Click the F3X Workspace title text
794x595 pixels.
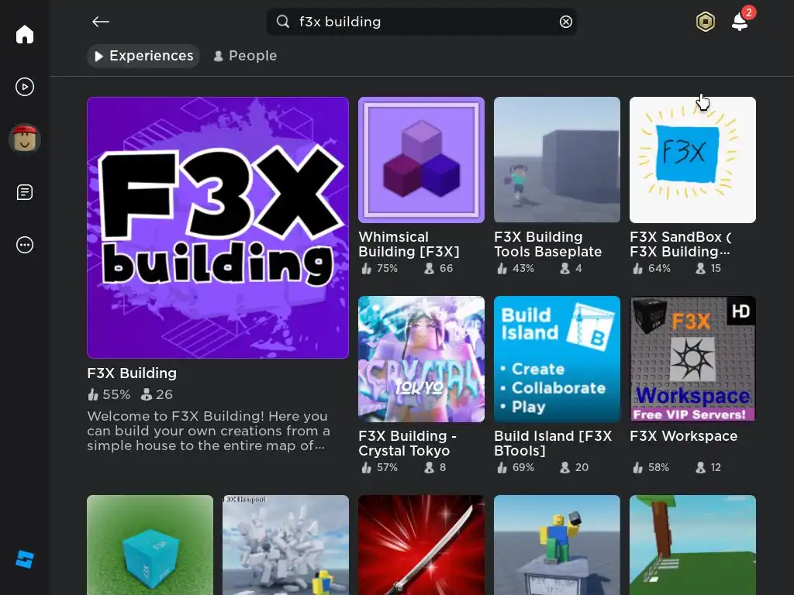[684, 436]
